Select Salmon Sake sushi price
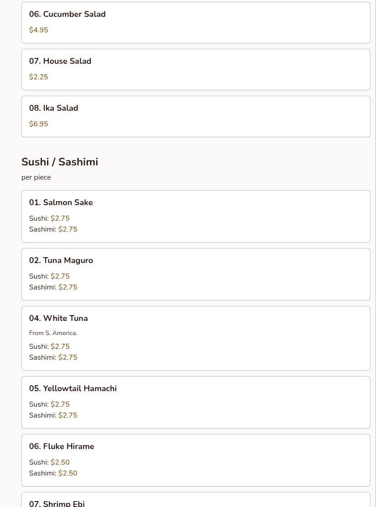Viewport: 385px width, 507px height. 60,218
